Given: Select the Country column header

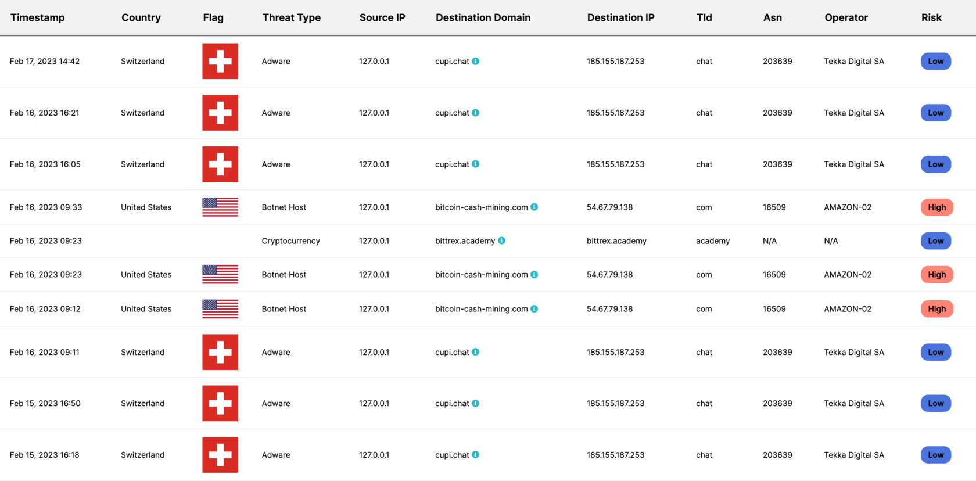Looking at the screenshot, I should tap(141, 17).
